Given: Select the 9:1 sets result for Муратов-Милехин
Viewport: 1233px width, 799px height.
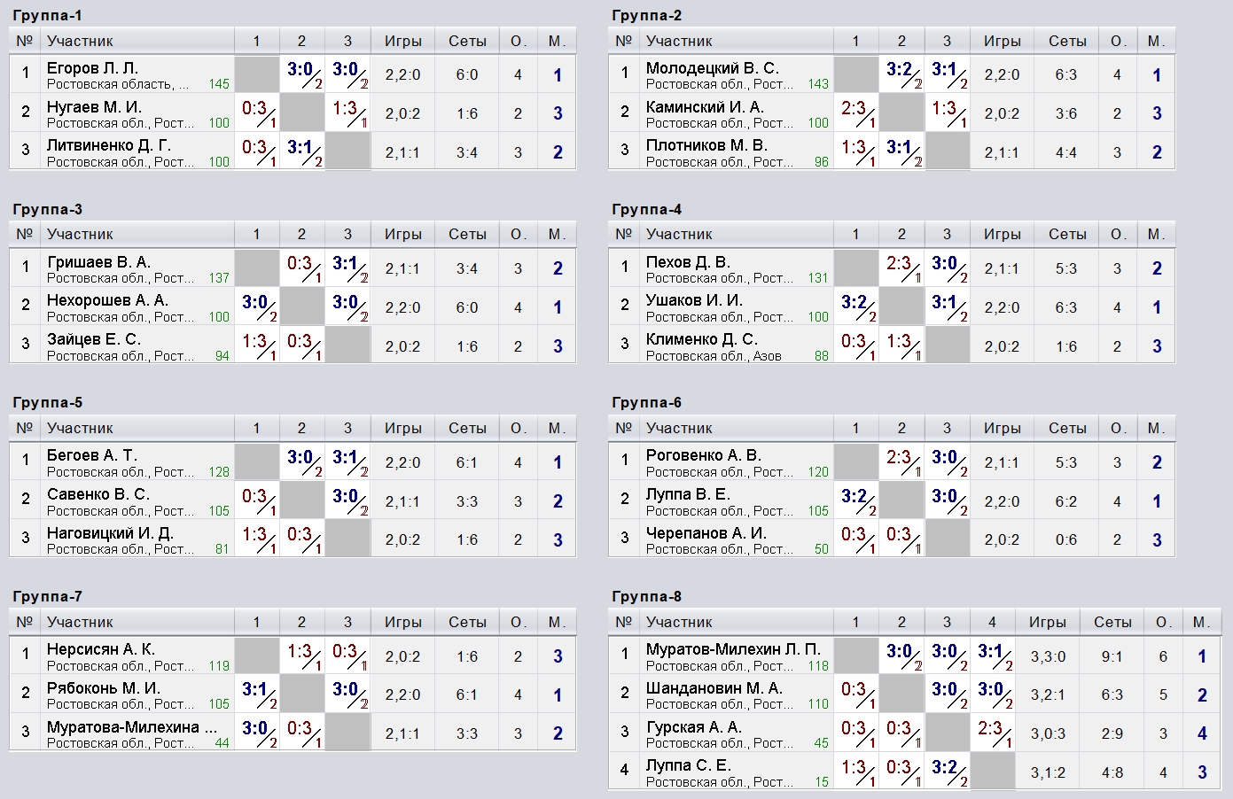Looking at the screenshot, I should pos(1112,656).
